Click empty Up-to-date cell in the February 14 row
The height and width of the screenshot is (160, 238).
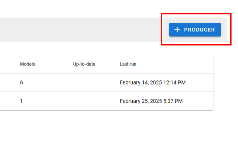point(84,82)
